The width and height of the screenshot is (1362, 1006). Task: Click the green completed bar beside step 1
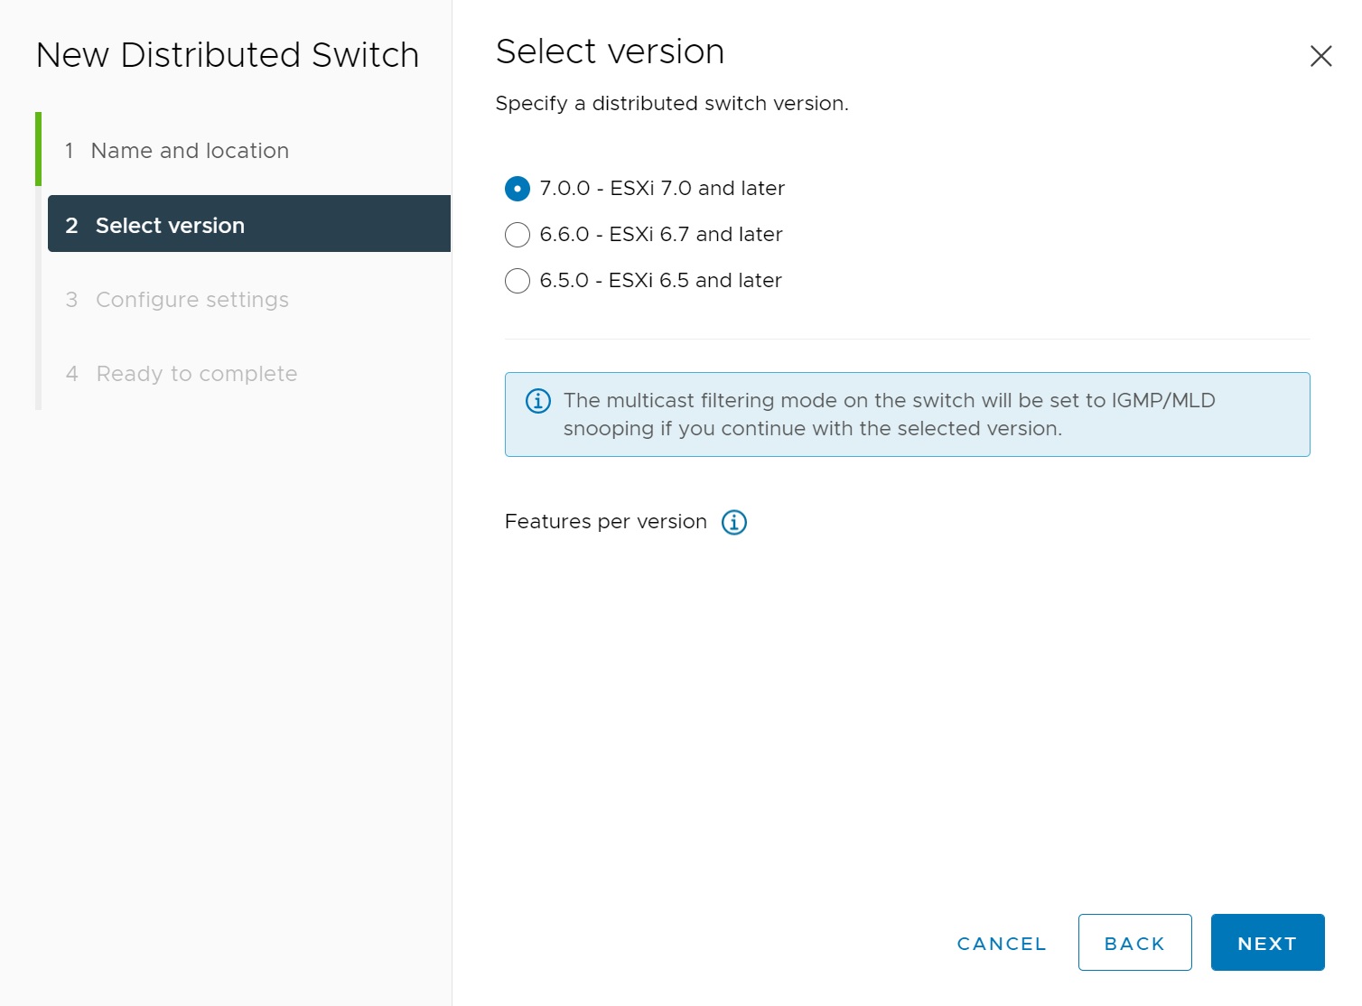(x=38, y=149)
